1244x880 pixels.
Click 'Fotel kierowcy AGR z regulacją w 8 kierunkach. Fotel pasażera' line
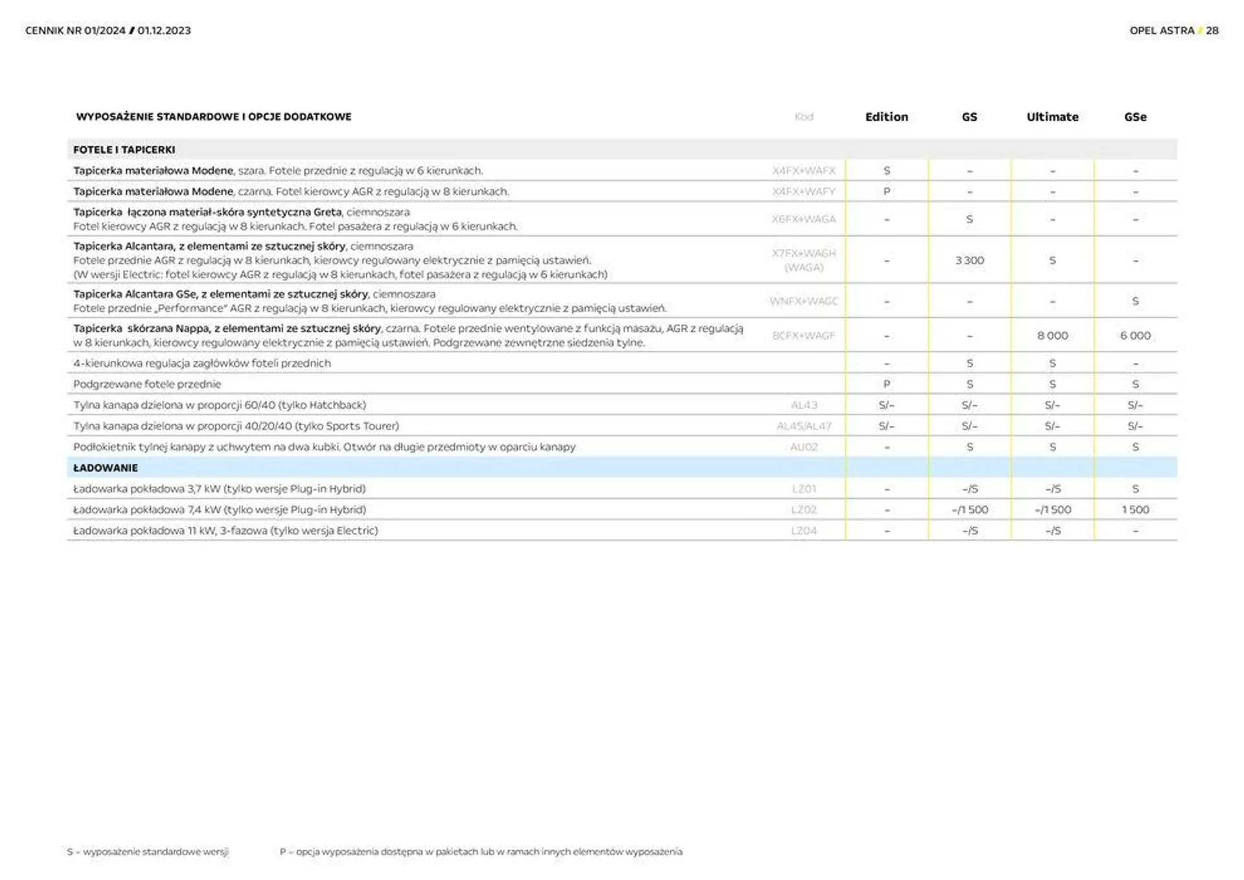pos(295,226)
